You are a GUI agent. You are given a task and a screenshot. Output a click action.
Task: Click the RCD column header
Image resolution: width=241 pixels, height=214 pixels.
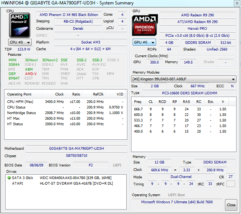pyautogui.click(x=162, y=102)
